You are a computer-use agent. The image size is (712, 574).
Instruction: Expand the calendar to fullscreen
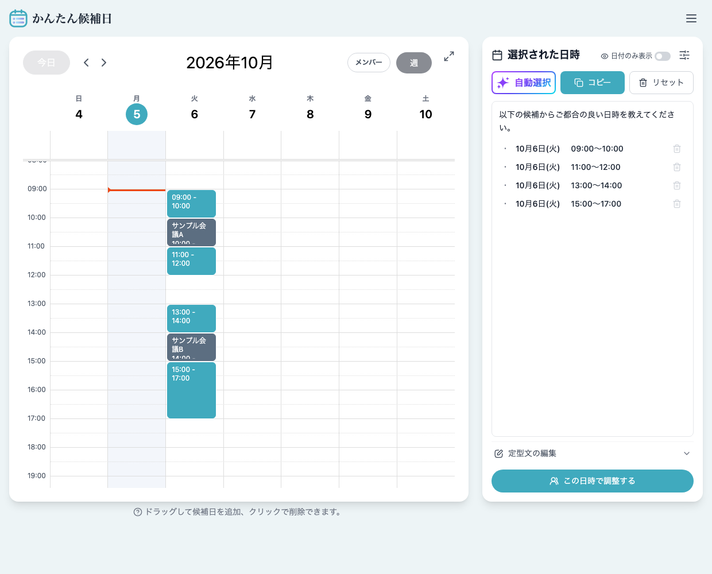coord(449,56)
